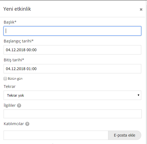The width and height of the screenshot is (147, 144).
Task: Click the Başlık* field label
Action: pos(10,22)
